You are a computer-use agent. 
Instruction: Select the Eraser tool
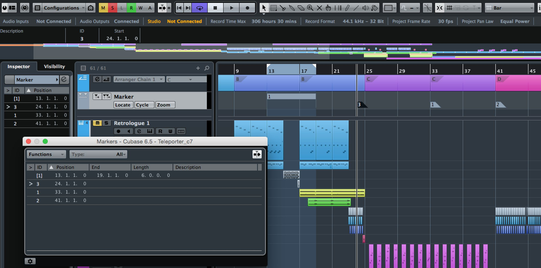click(301, 8)
